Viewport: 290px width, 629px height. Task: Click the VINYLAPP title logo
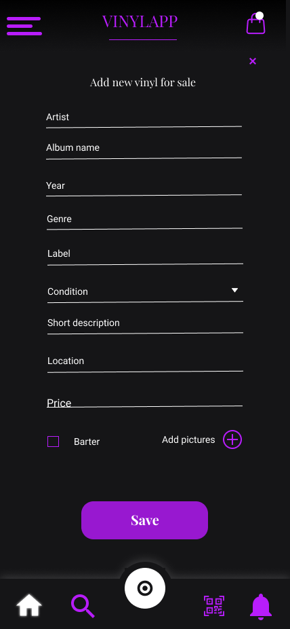(140, 21)
